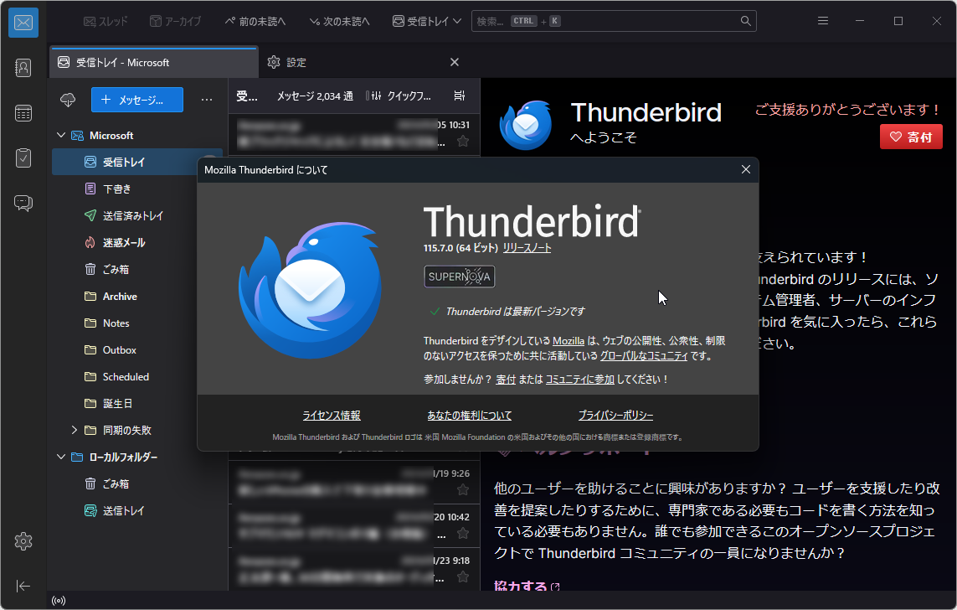Open the address book from the left sidebar
The width and height of the screenshot is (957, 610).
(x=23, y=67)
